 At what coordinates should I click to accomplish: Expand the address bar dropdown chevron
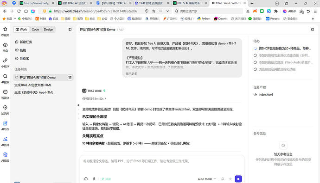(167, 11)
